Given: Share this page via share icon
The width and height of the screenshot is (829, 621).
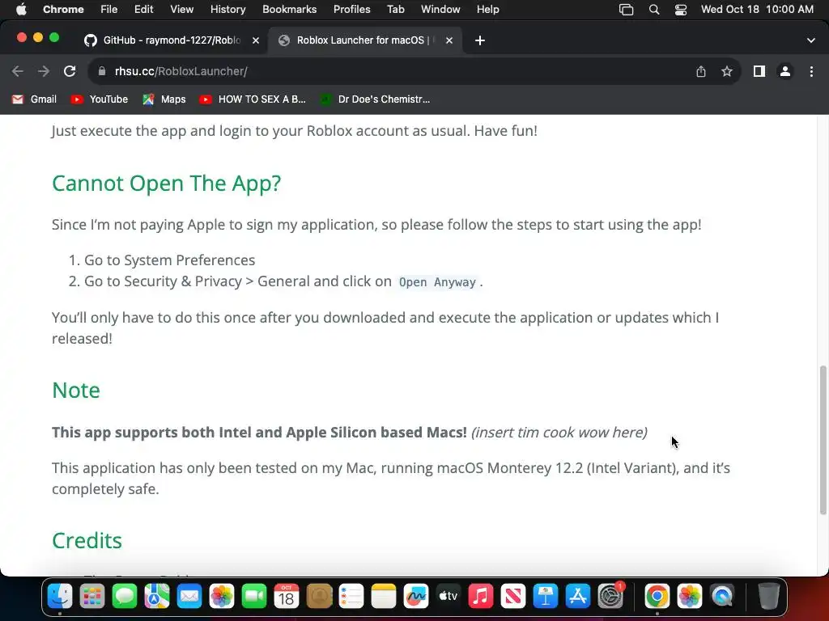Looking at the screenshot, I should tap(701, 71).
